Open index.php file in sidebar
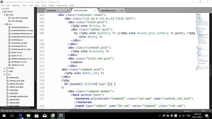 (14, 90)
